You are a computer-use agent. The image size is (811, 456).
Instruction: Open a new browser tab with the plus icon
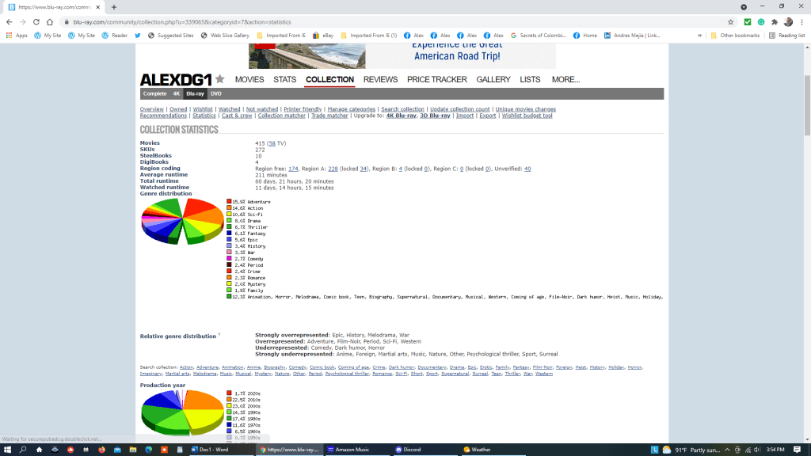(114, 7)
